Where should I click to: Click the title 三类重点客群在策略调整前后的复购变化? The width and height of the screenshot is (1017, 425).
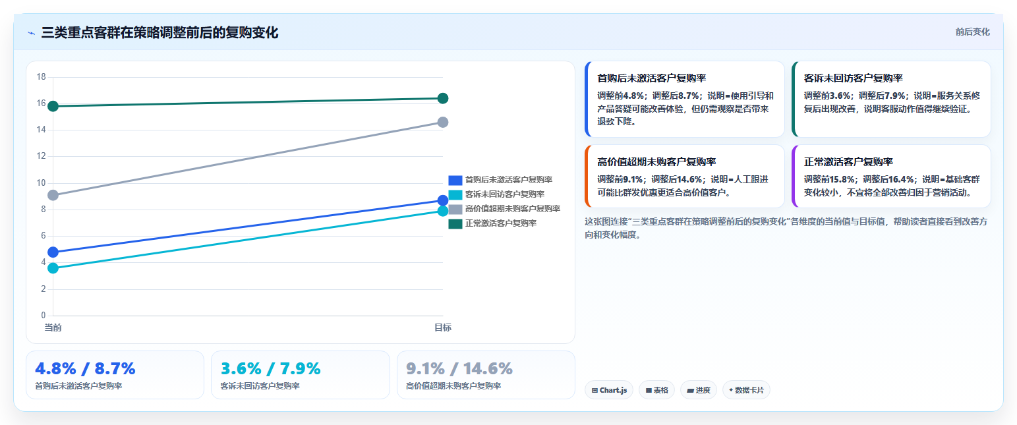(160, 32)
